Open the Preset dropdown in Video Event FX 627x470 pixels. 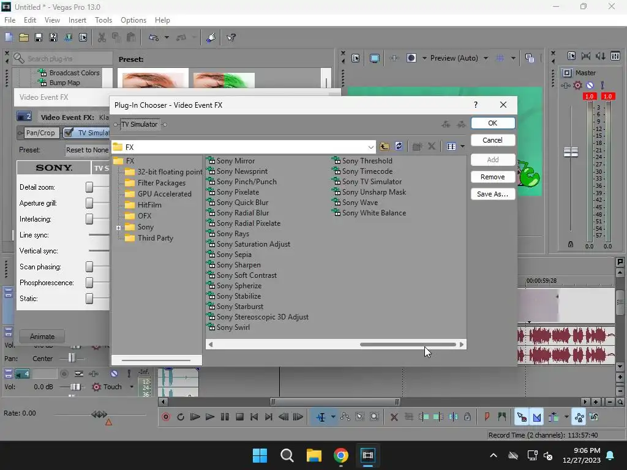click(x=87, y=150)
